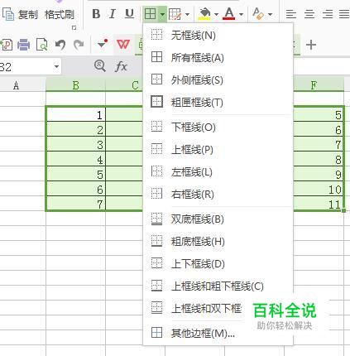Open the Name Box dropdown arrow
The height and width of the screenshot is (356, 350).
(x=56, y=67)
